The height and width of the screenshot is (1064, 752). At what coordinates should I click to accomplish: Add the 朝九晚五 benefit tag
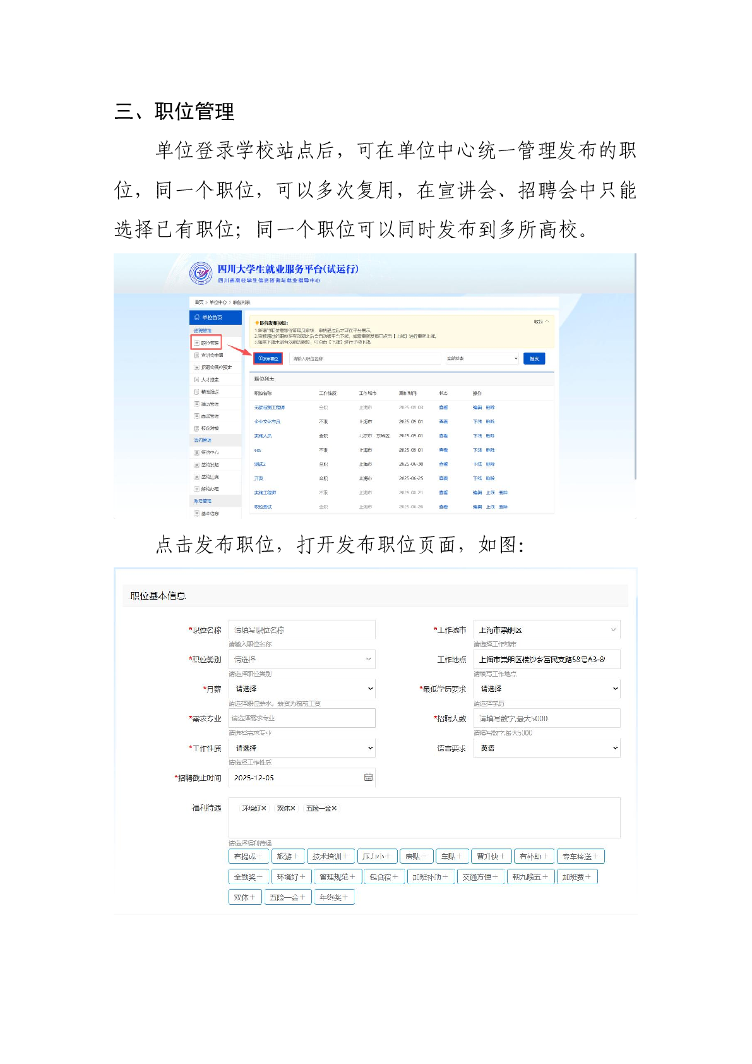pyautogui.click(x=530, y=876)
